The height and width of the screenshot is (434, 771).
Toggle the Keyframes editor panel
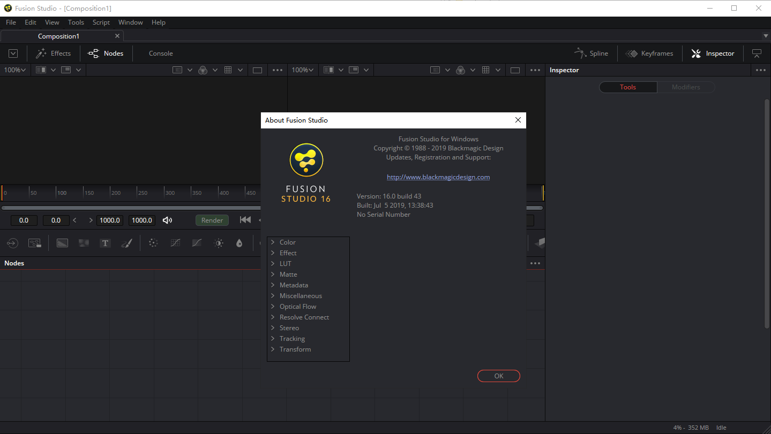tap(649, 54)
